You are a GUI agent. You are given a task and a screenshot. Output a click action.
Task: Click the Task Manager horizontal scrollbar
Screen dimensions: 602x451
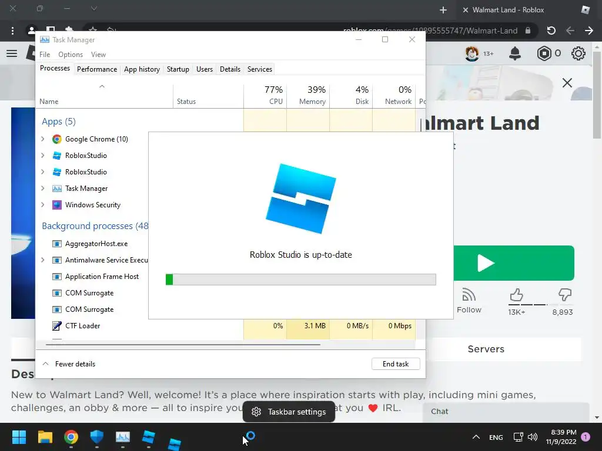pyautogui.click(x=183, y=345)
